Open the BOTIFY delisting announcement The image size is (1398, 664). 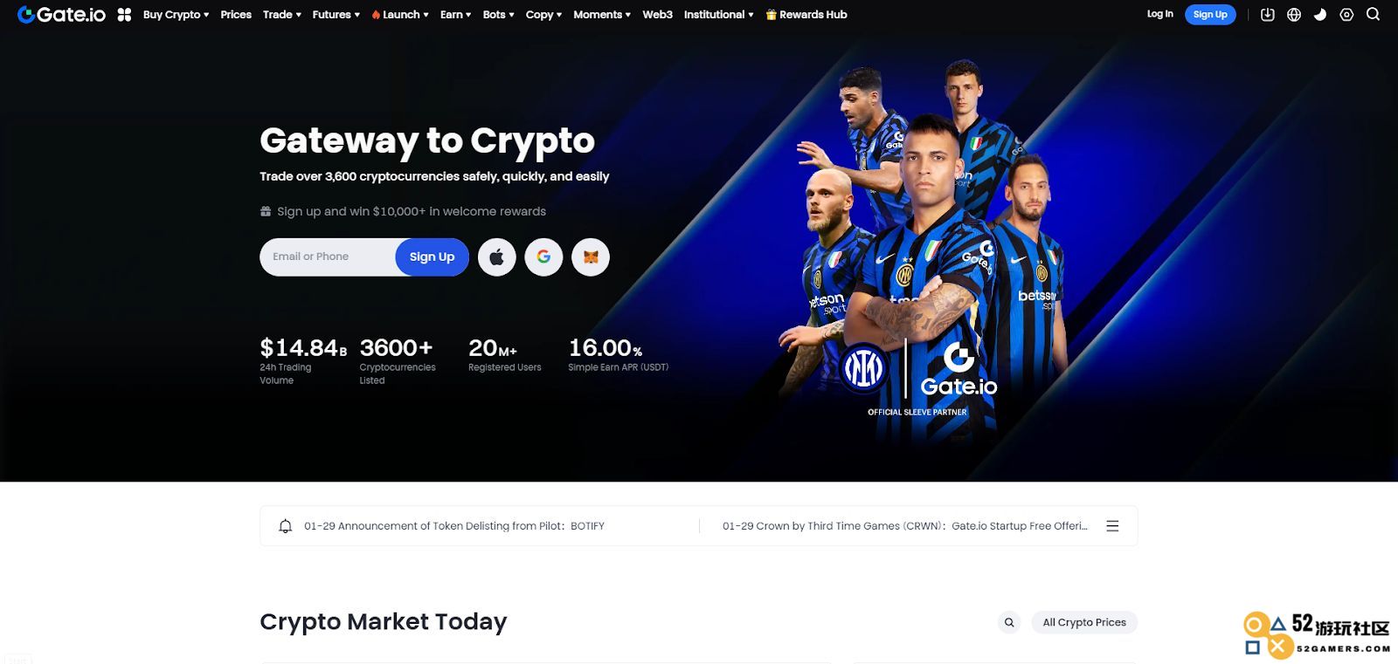pyautogui.click(x=454, y=526)
